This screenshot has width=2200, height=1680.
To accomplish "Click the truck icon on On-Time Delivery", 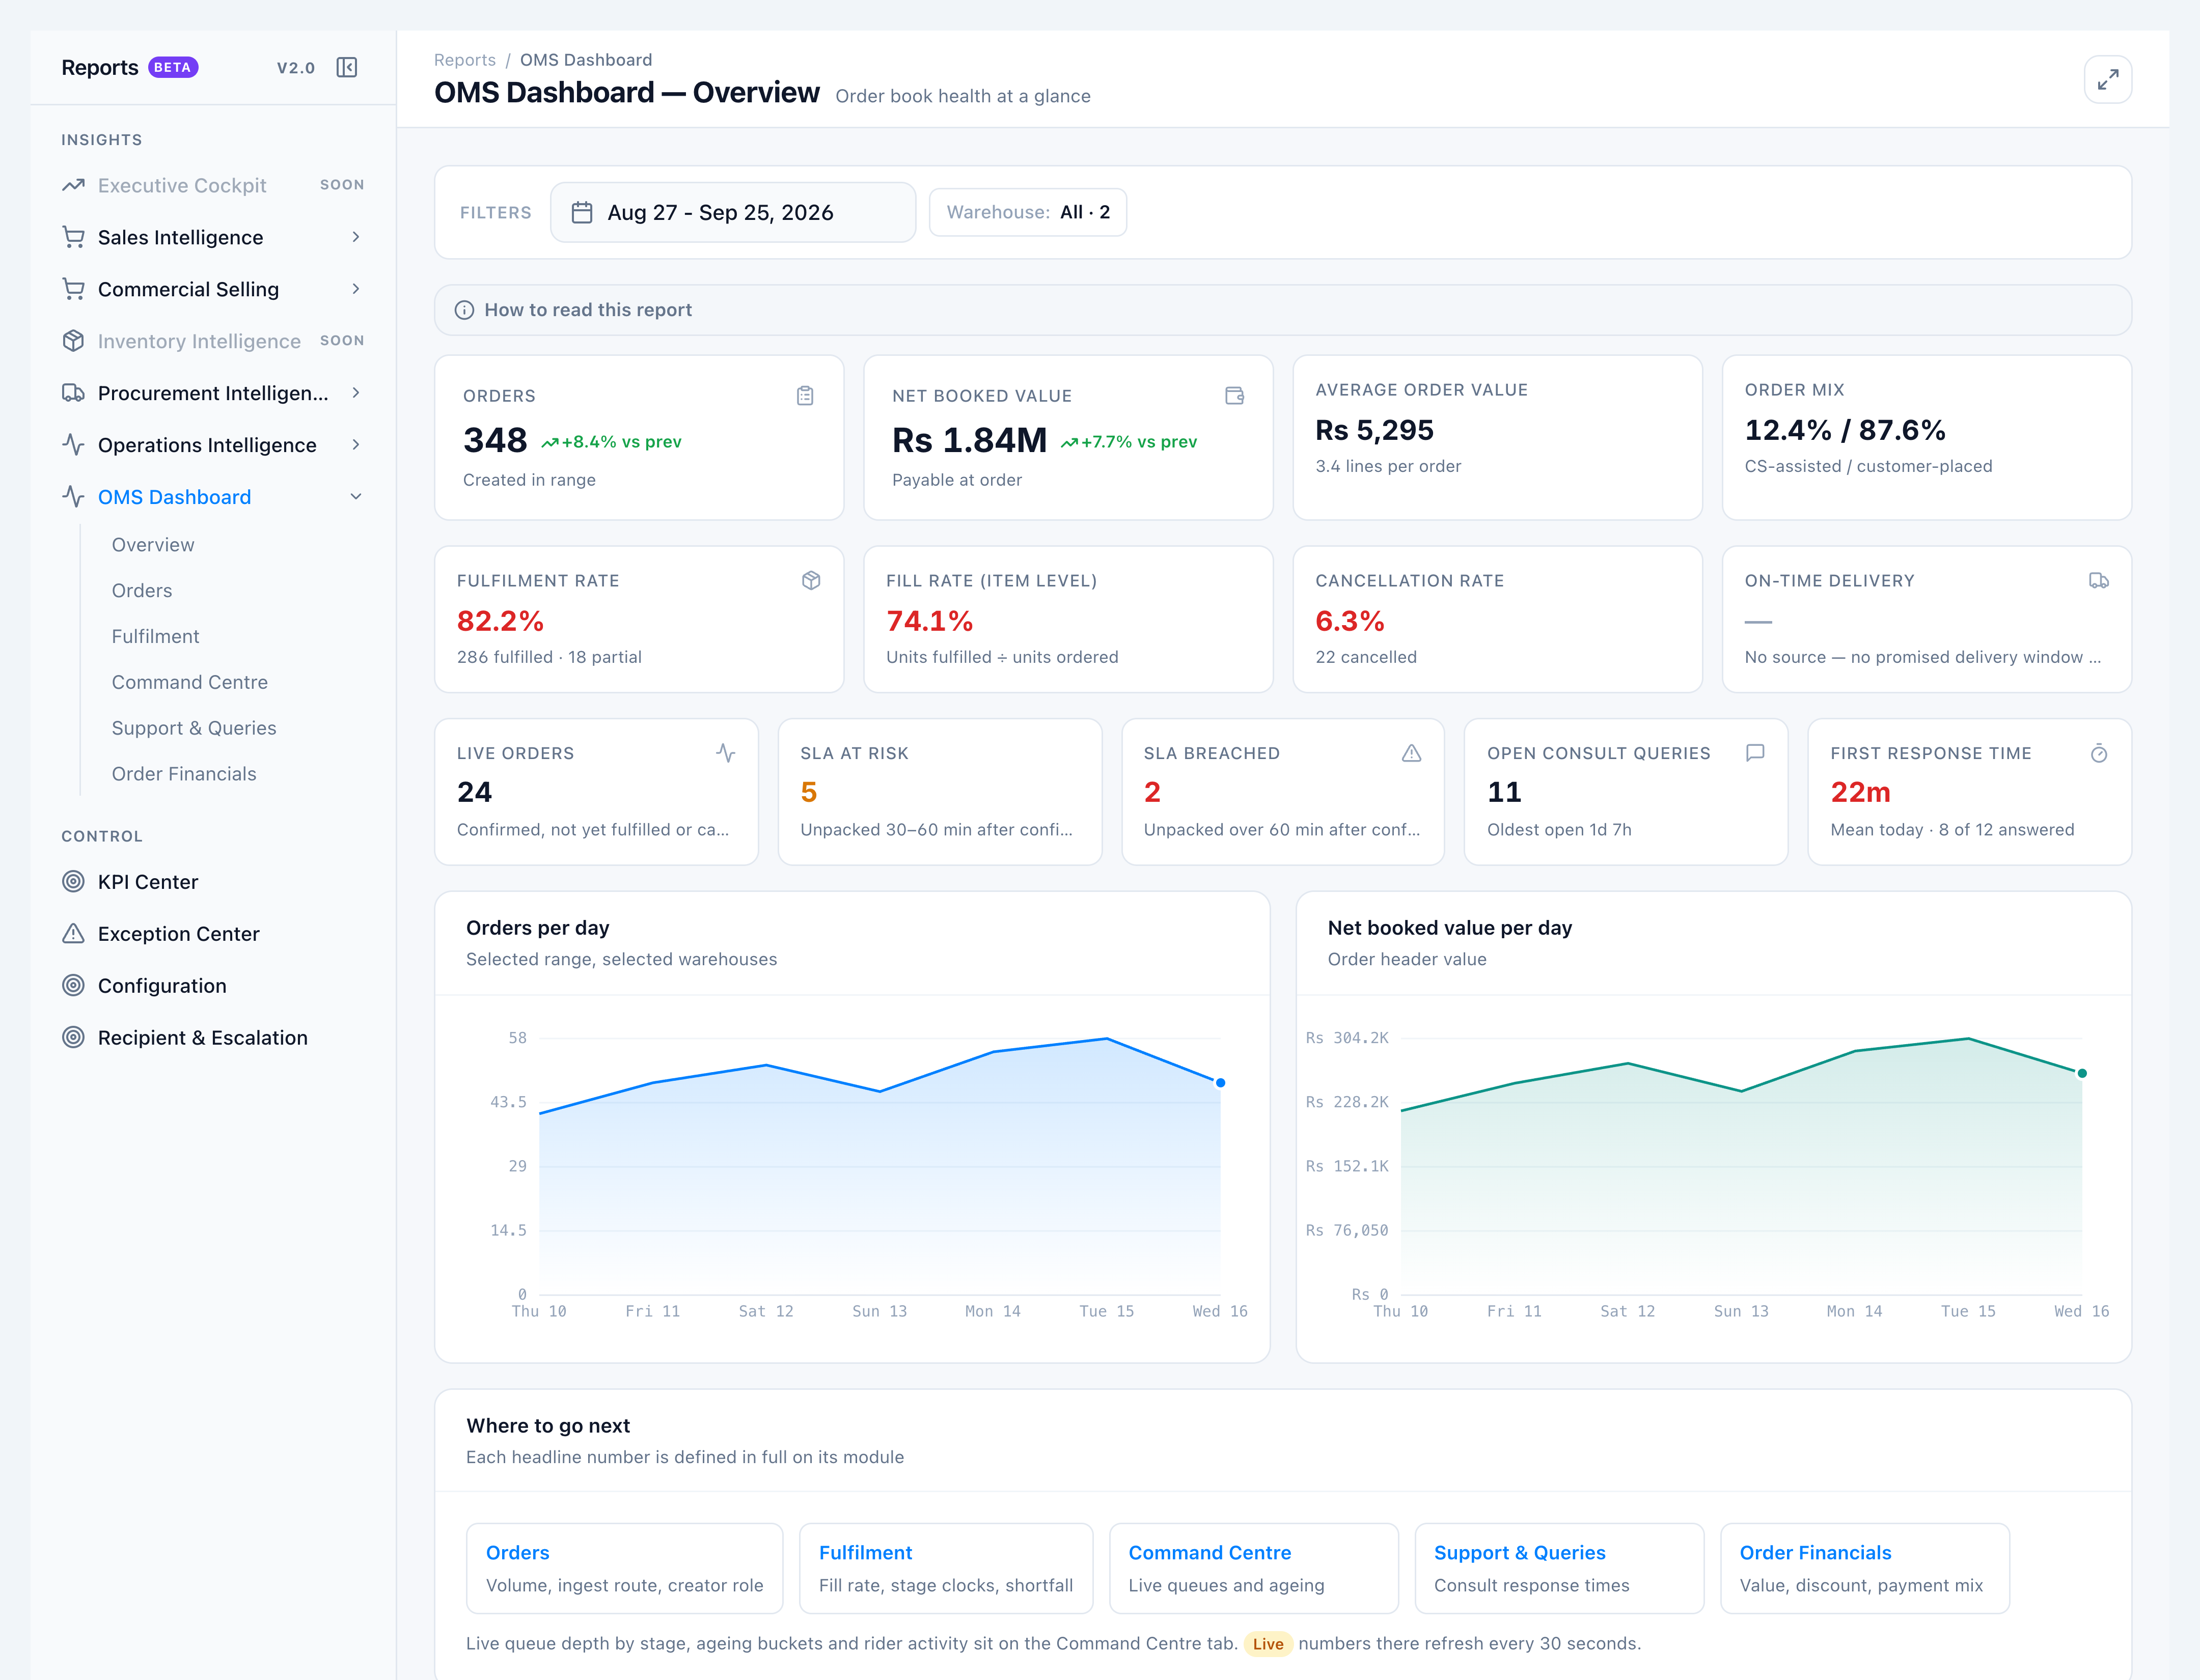I will coord(2099,581).
